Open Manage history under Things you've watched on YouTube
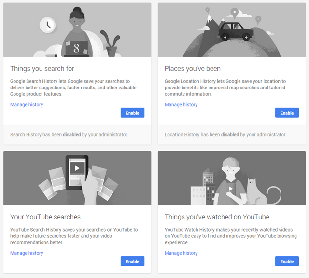The width and height of the screenshot is (309, 278). point(181,253)
